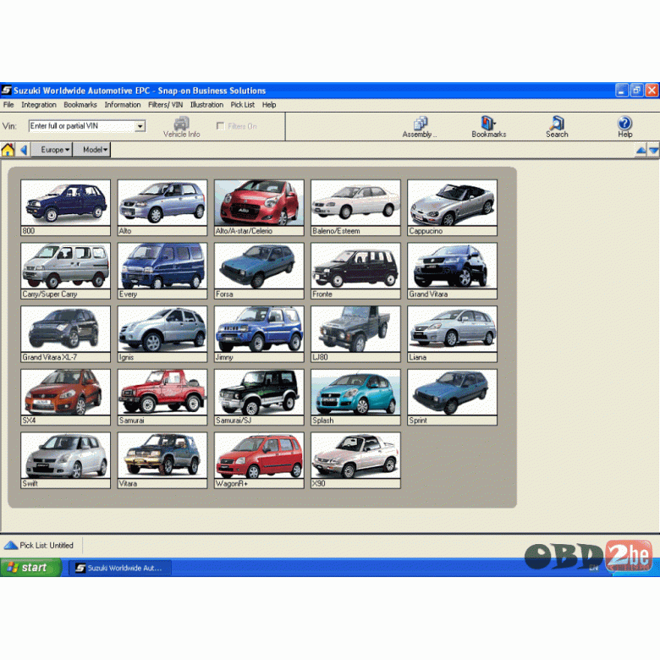Viewport: 660px width, 660px height.
Task: Select the Grand Vitara thumbnail
Action: pos(452,271)
